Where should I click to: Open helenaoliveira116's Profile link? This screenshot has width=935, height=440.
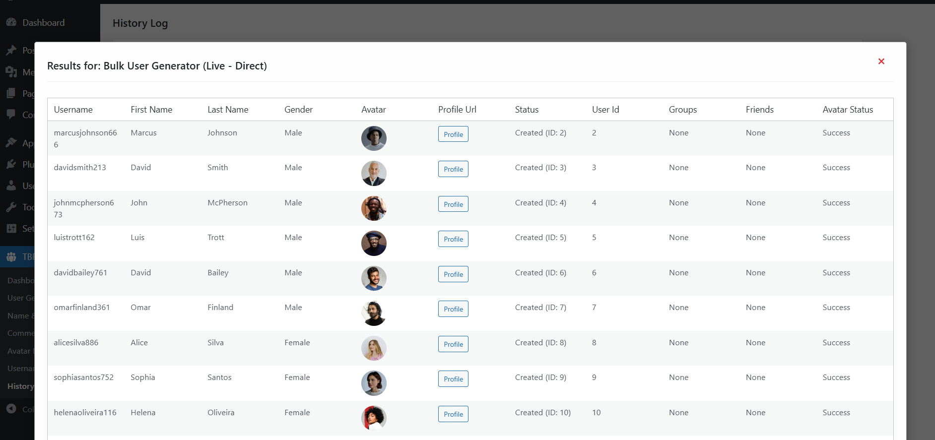point(453,414)
